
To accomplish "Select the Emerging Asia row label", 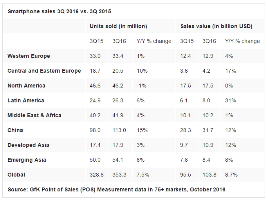I will [27, 160].
